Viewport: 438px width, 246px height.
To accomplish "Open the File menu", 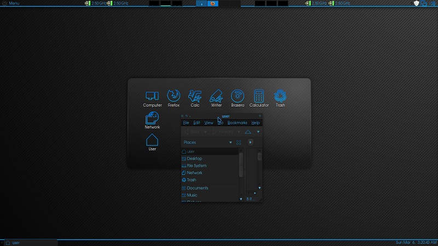I will pos(186,122).
